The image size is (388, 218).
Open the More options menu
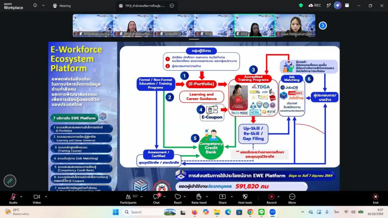pos(292,199)
